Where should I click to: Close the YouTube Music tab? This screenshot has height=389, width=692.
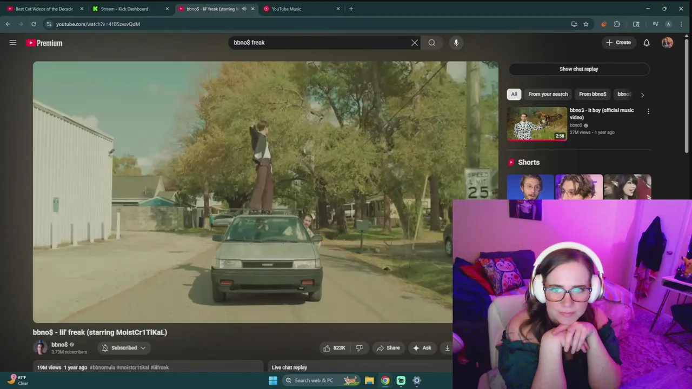338,9
